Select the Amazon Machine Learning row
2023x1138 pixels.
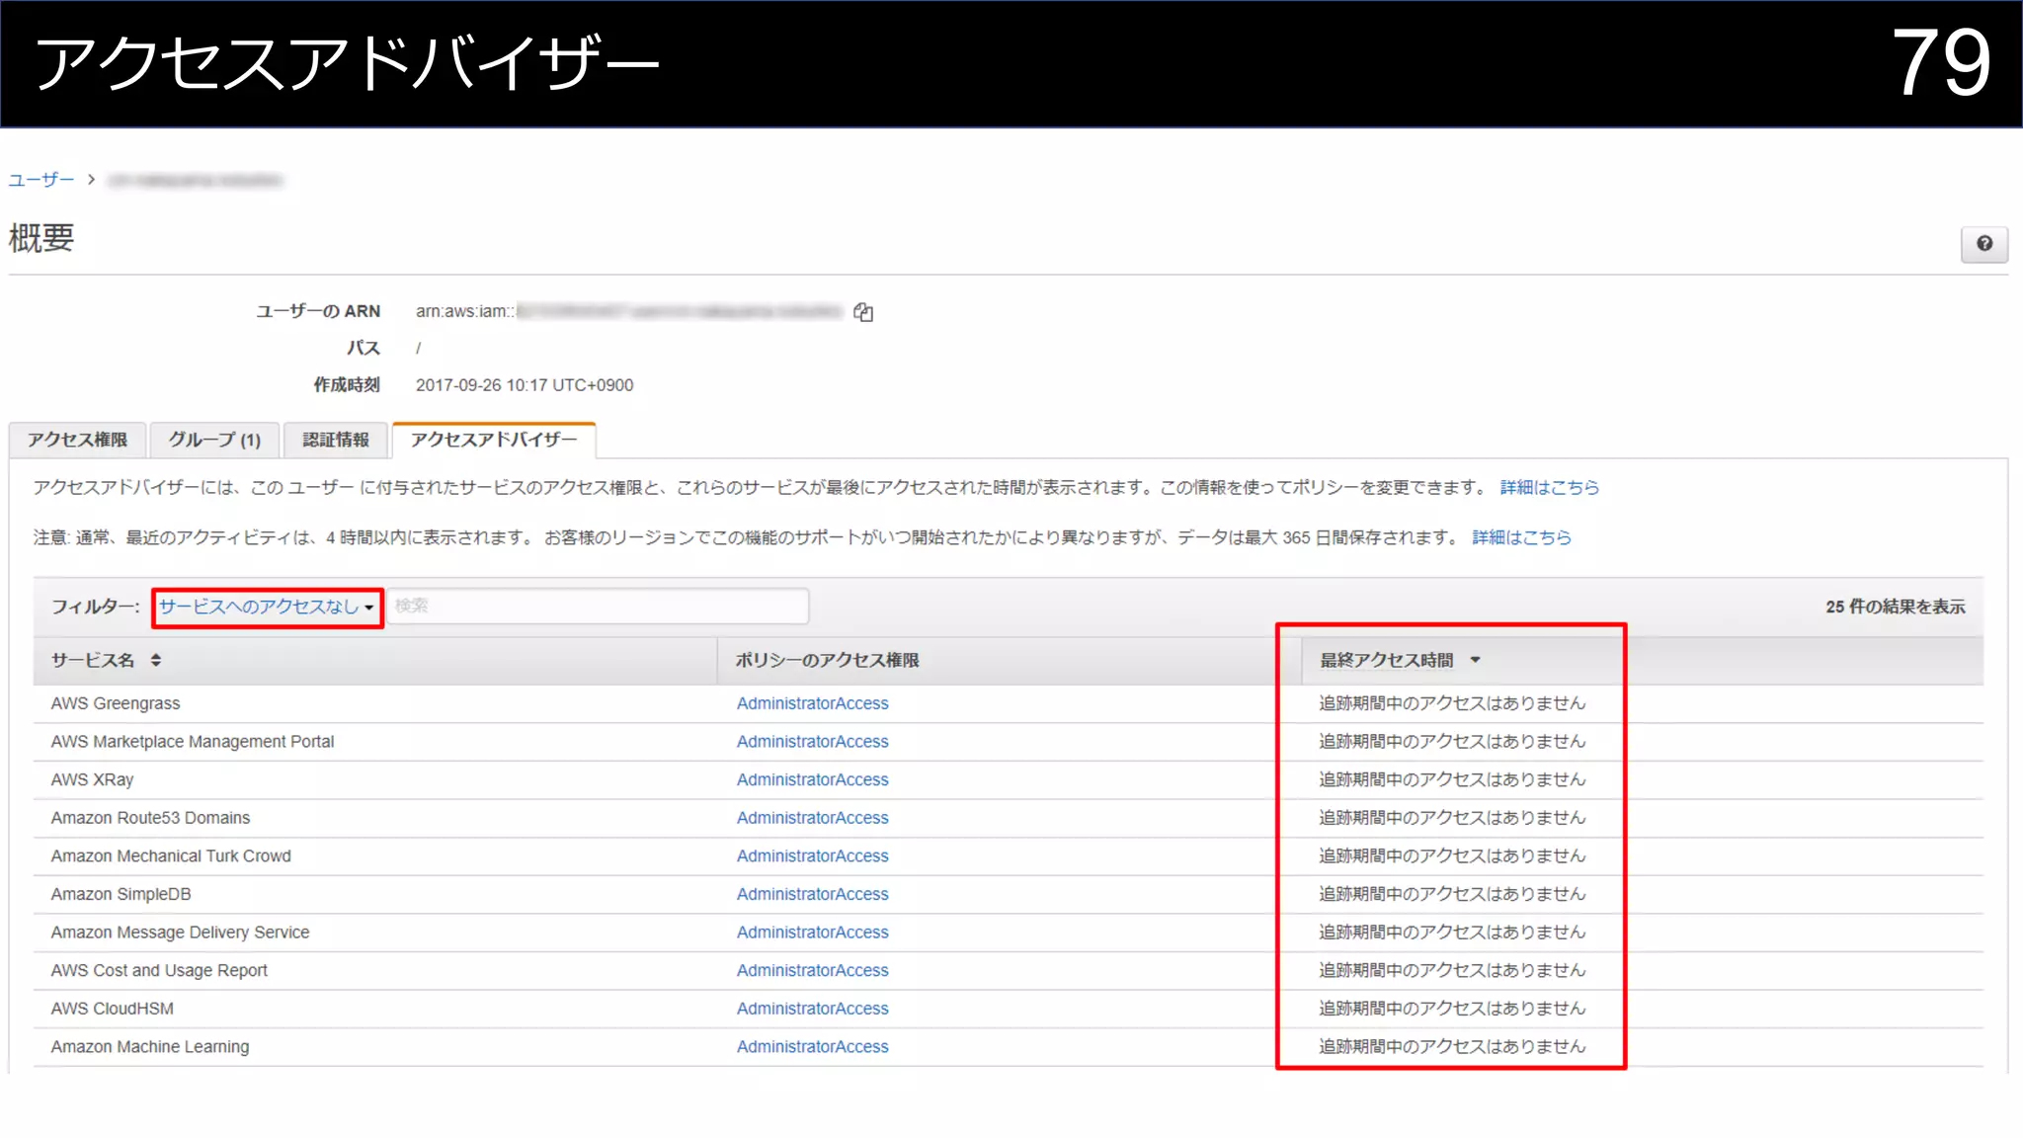(x=150, y=1047)
